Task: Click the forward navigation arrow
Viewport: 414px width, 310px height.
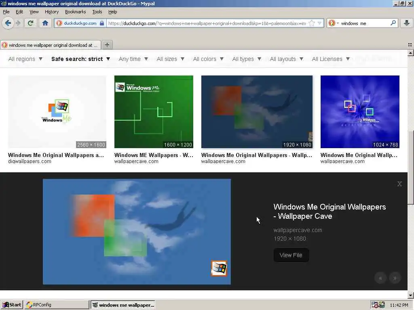Action: tap(18, 23)
